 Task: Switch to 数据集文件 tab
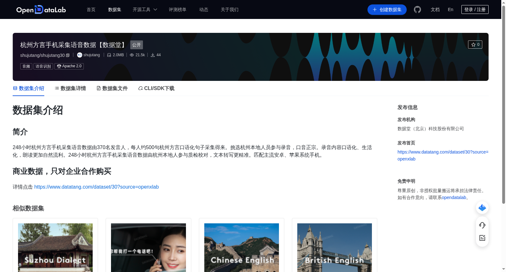point(112,88)
